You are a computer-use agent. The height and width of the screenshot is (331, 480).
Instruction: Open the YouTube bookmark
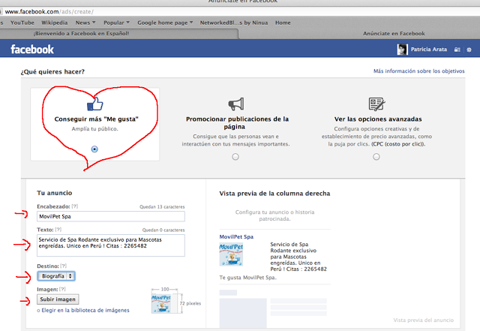[22, 23]
